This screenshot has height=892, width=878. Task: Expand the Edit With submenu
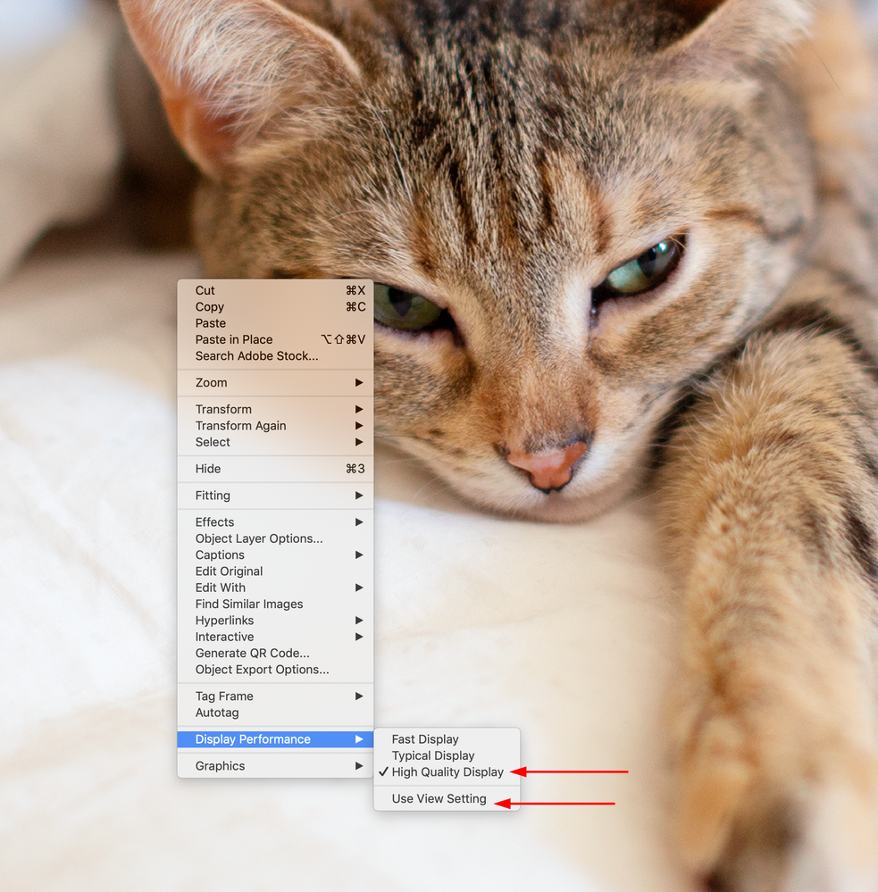(275, 588)
